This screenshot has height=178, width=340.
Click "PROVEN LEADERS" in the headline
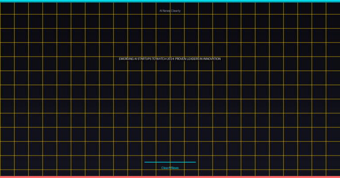point(186,59)
